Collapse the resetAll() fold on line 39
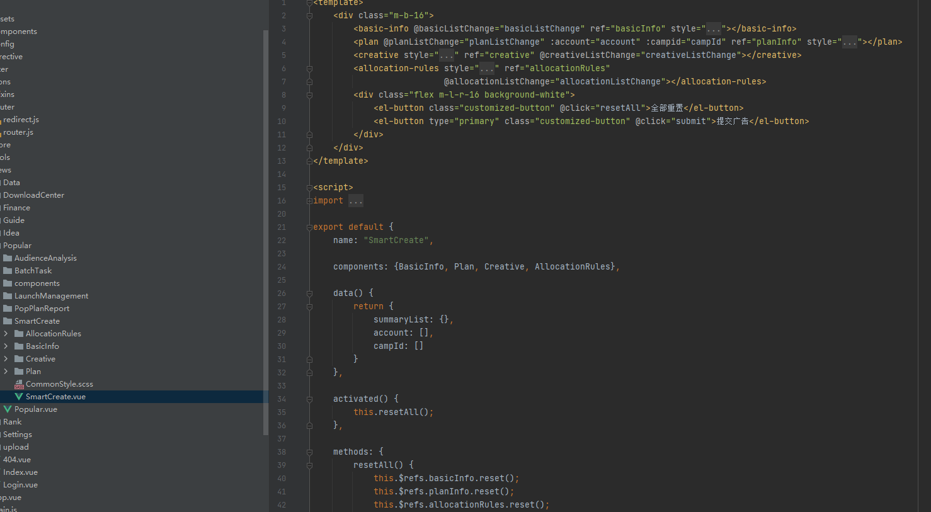 coord(309,465)
